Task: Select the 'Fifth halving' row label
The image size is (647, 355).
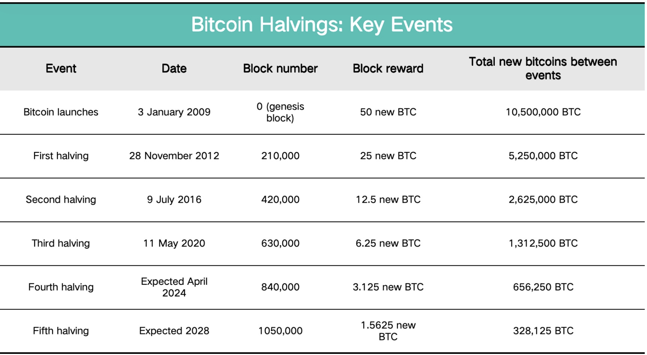Action: click(61, 331)
